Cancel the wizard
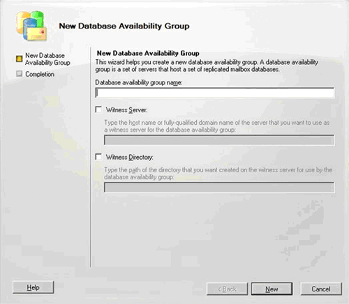349x304 pixels. coord(321,289)
